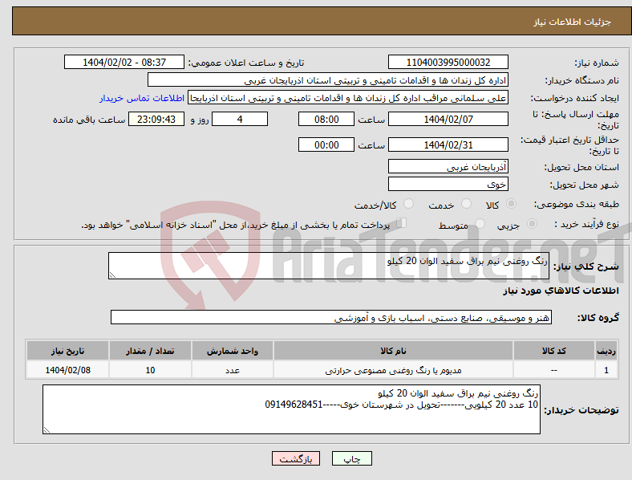This screenshot has height=480, width=632.
Task: Click the row number cell 1
Action: (606, 370)
